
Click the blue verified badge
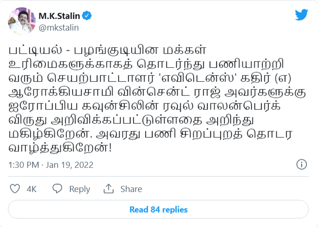click(87, 16)
